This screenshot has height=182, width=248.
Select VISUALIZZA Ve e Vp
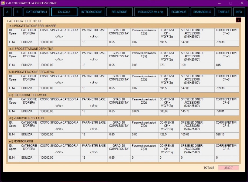tap(151, 12)
